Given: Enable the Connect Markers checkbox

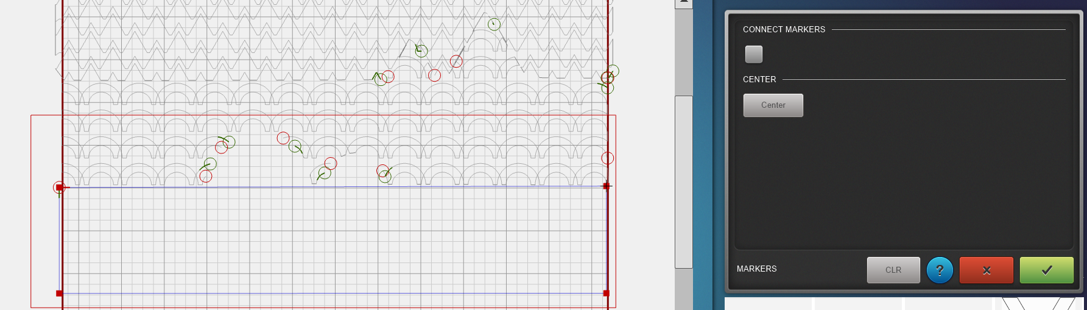Looking at the screenshot, I should tap(753, 55).
